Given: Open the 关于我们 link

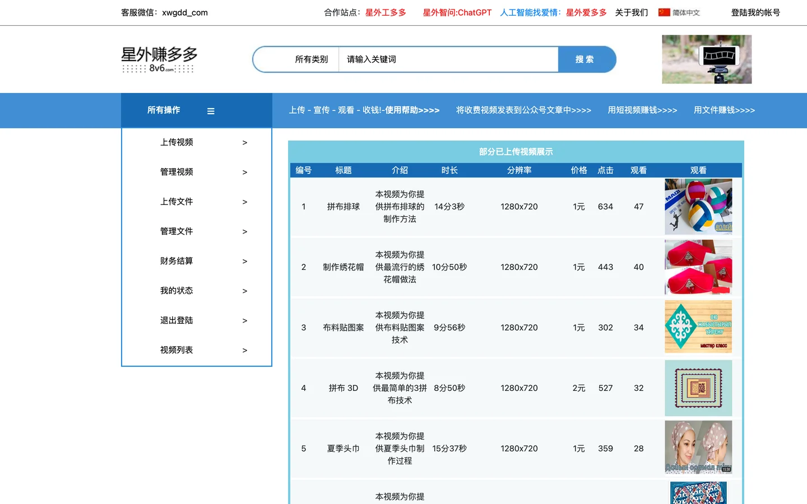Looking at the screenshot, I should click(632, 12).
